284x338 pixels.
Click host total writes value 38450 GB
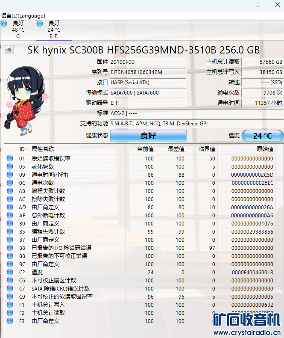coord(262,72)
